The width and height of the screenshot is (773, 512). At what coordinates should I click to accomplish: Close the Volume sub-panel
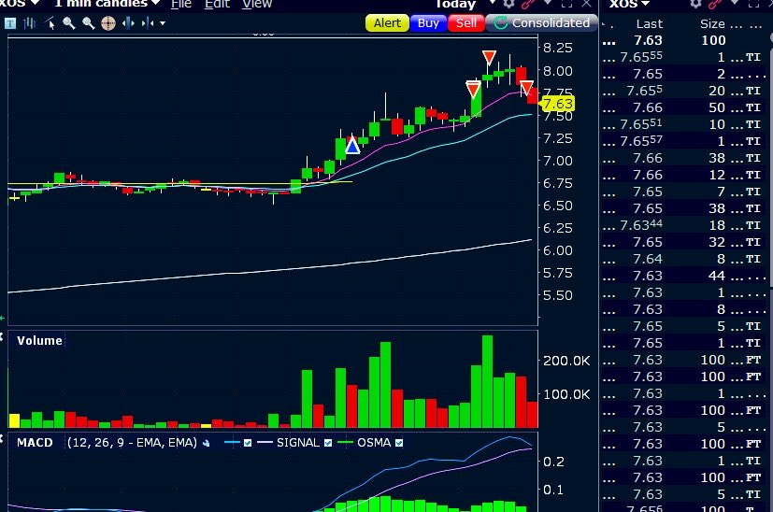pyautogui.click(x=2, y=337)
